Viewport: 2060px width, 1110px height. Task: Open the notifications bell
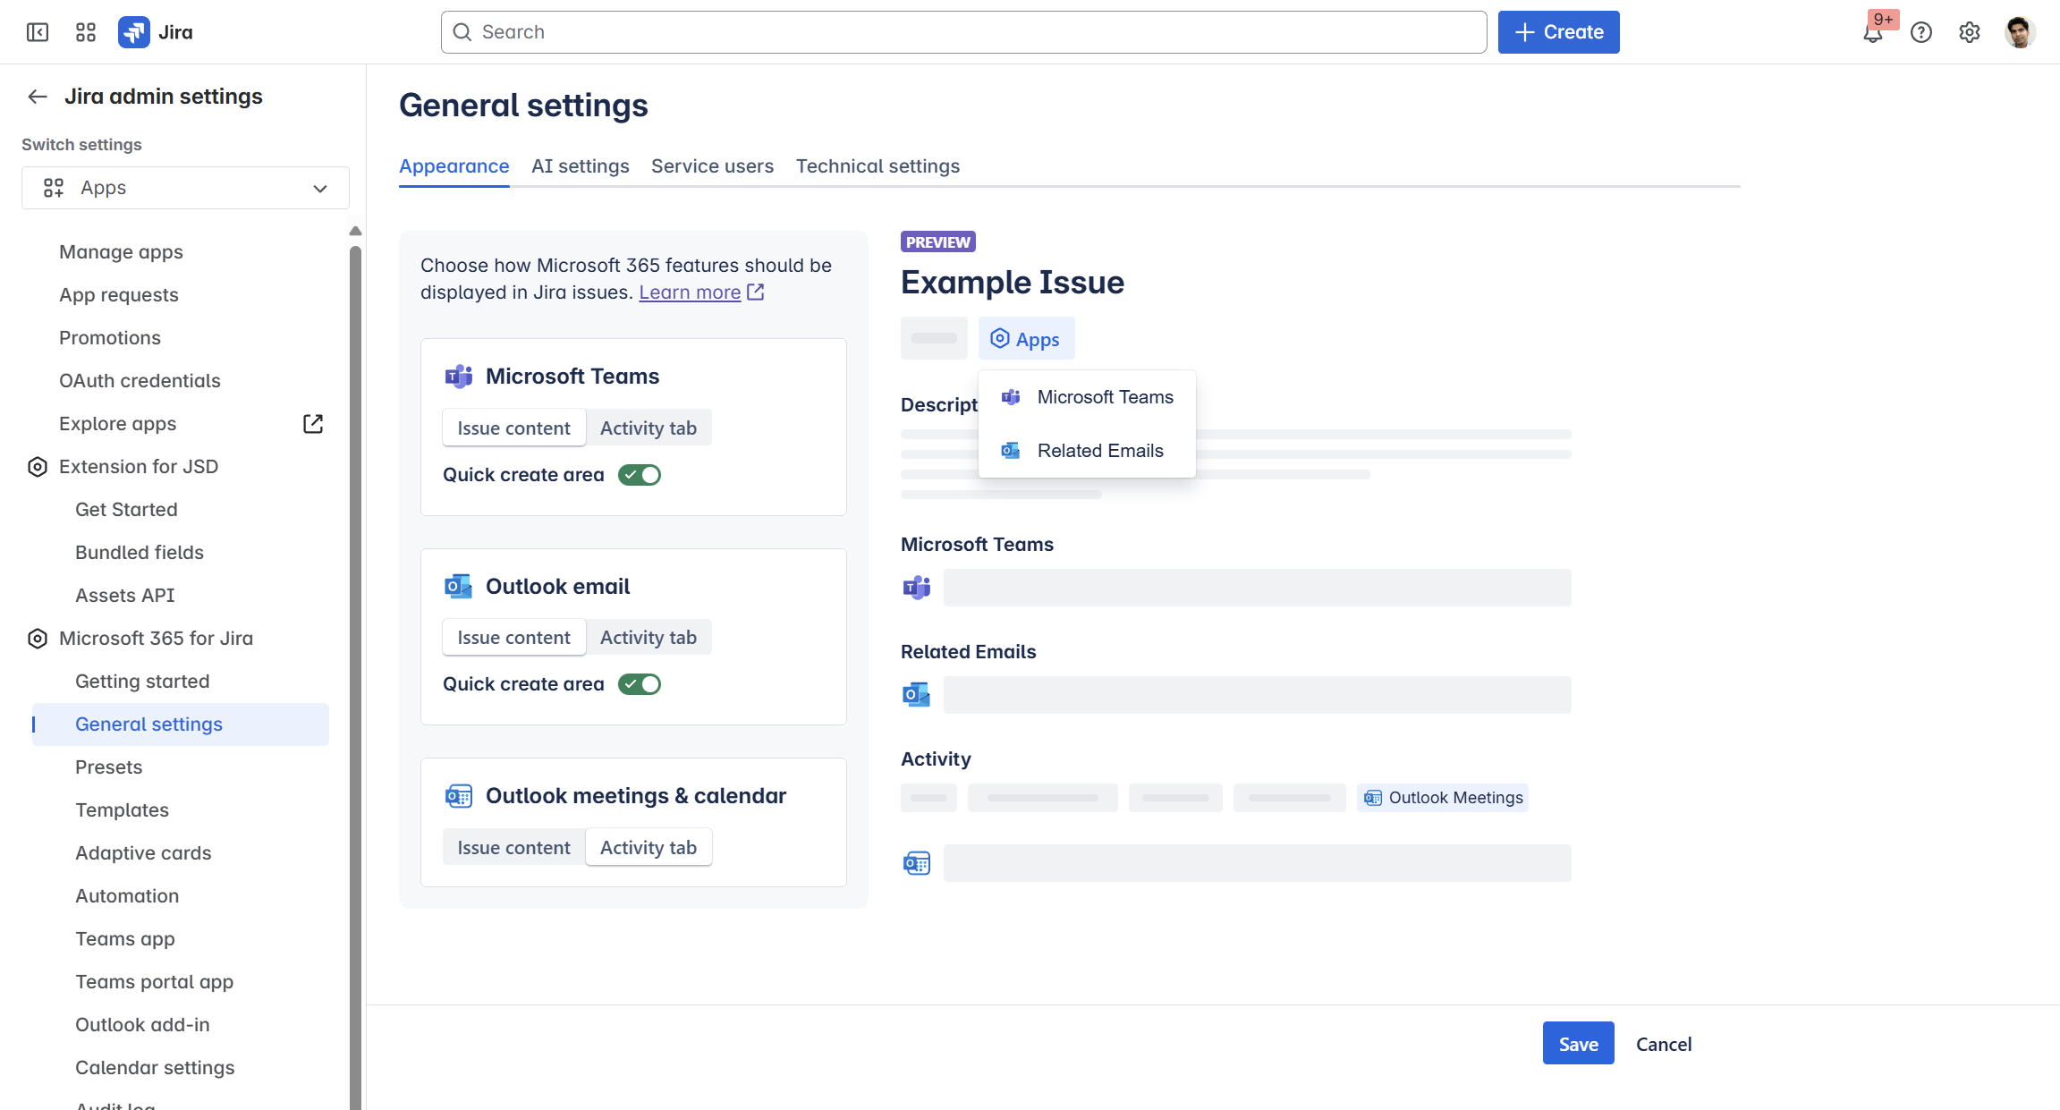click(1872, 34)
